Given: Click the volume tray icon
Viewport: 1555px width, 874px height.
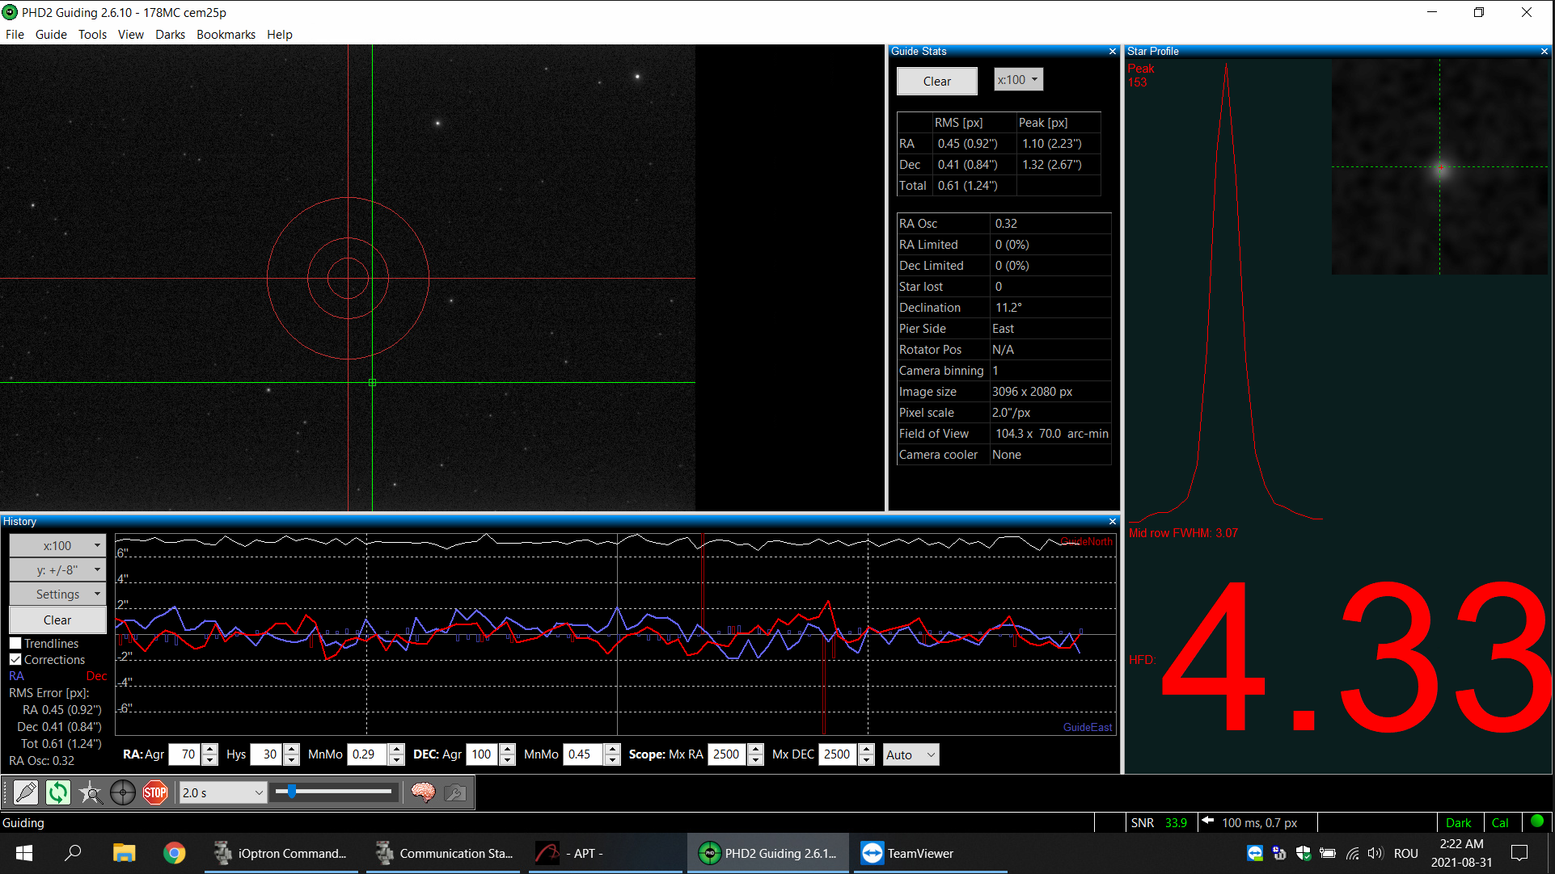Looking at the screenshot, I should (x=1375, y=853).
